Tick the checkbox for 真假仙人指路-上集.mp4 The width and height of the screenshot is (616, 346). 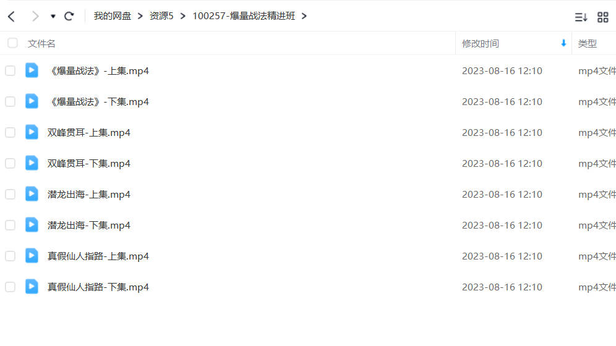(x=11, y=256)
